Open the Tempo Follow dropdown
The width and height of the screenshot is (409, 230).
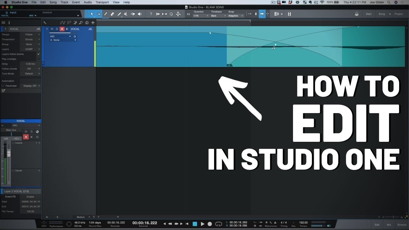tap(30, 34)
